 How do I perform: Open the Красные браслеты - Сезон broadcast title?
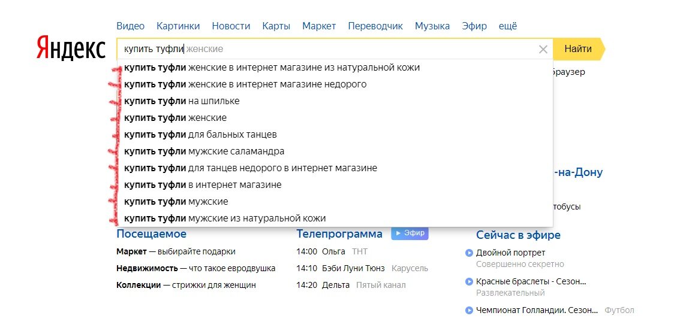(x=531, y=282)
